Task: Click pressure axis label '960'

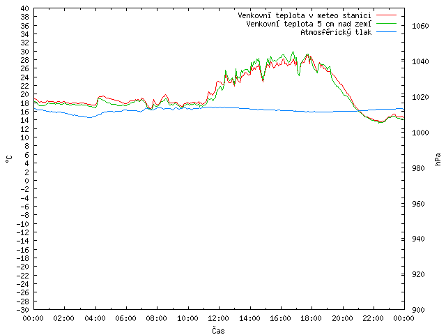Action: click(418, 204)
